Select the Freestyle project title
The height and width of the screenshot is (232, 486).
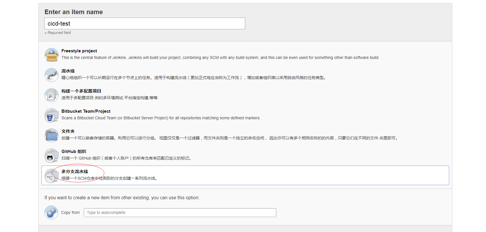pyautogui.click(x=79, y=51)
